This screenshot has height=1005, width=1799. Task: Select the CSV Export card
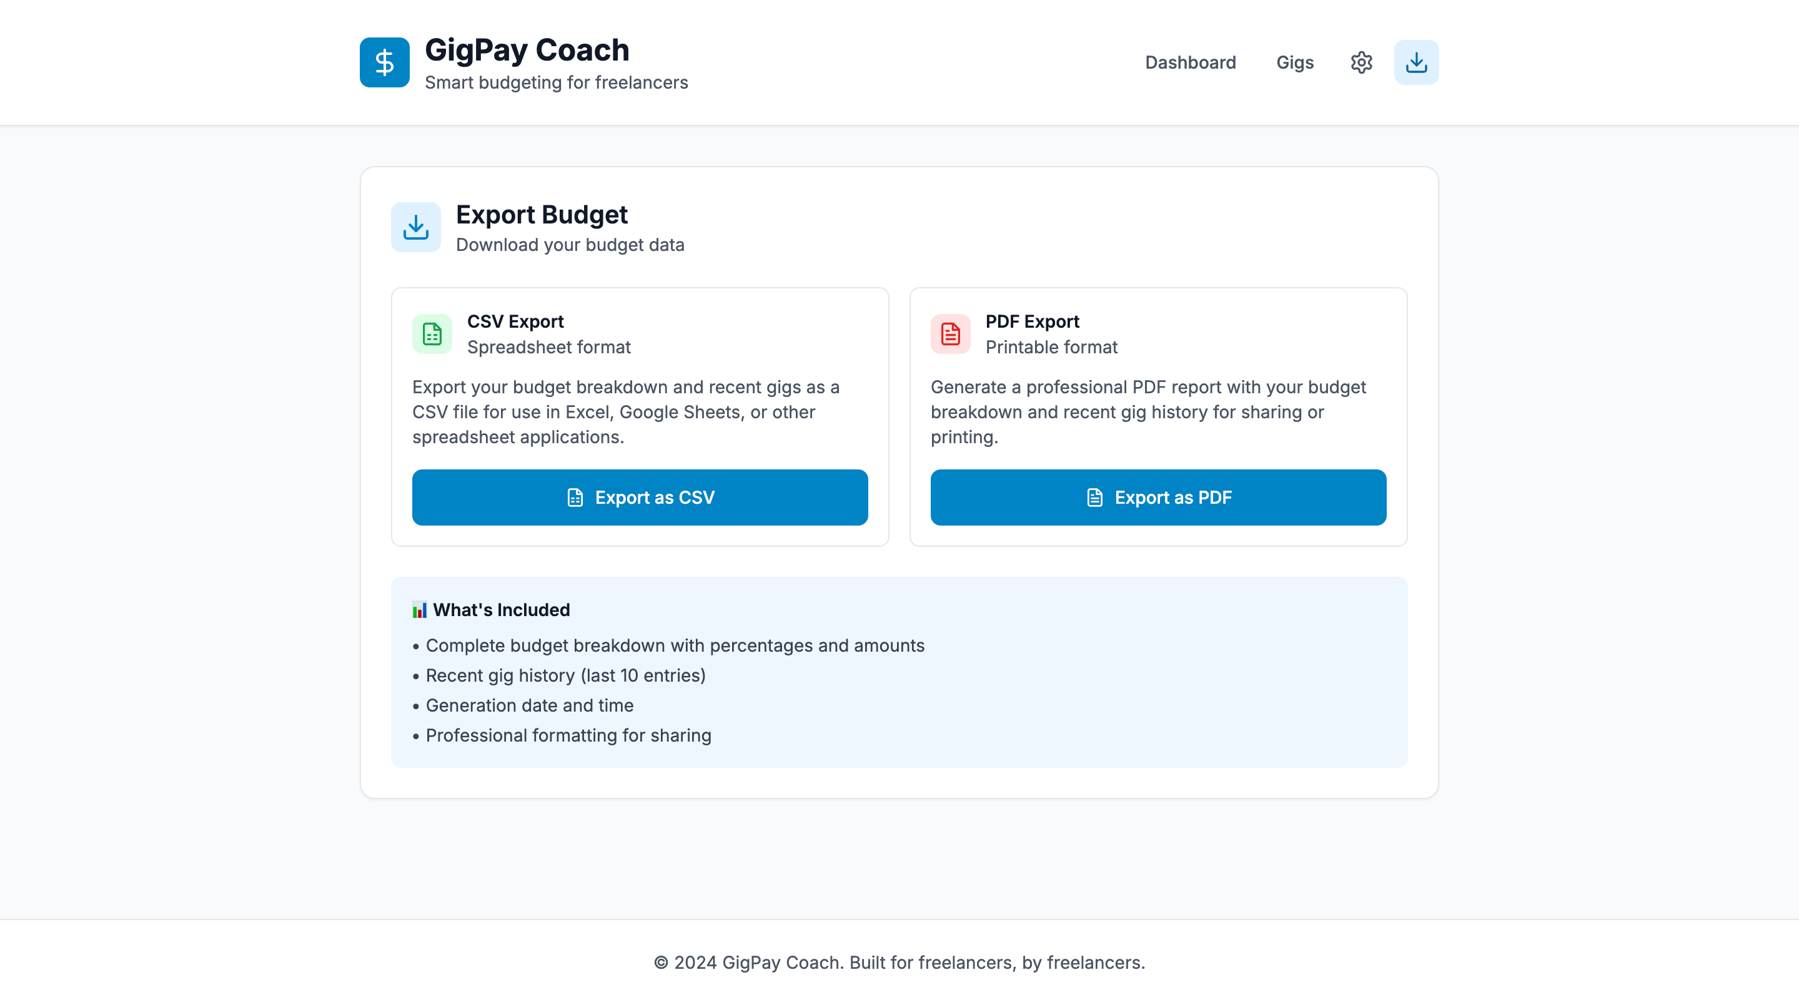coord(640,416)
